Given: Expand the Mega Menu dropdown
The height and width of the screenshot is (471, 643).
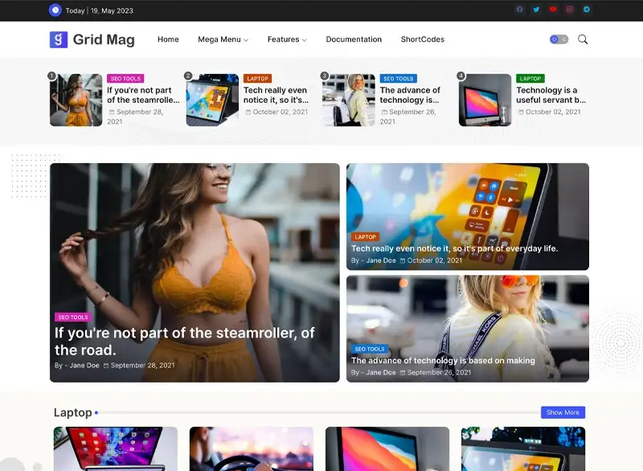Looking at the screenshot, I should point(223,39).
